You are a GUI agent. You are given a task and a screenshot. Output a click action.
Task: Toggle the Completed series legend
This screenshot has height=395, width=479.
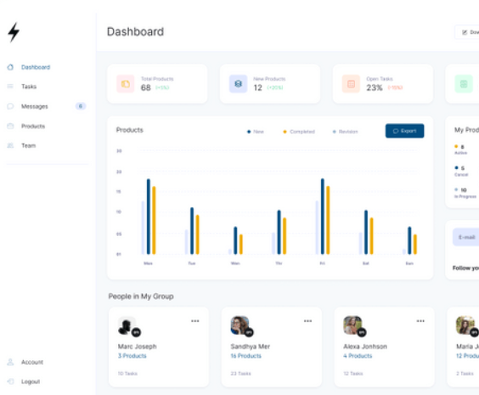click(x=299, y=132)
